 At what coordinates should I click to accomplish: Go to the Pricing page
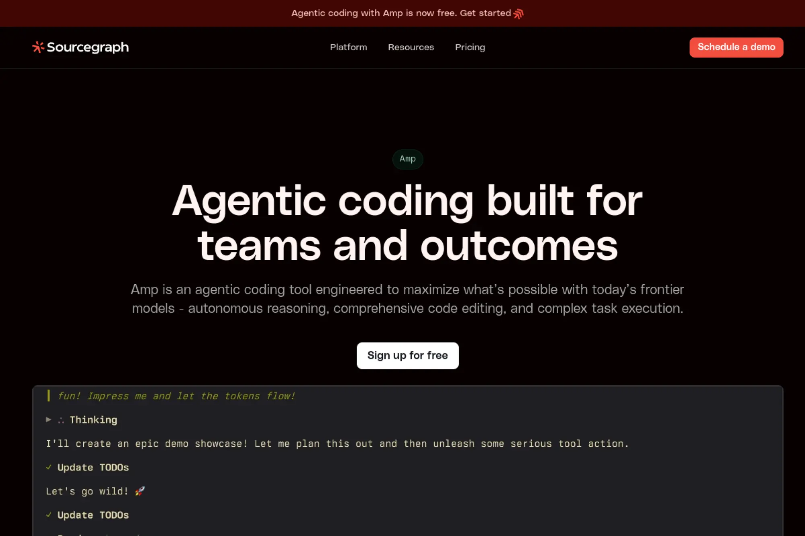click(470, 47)
